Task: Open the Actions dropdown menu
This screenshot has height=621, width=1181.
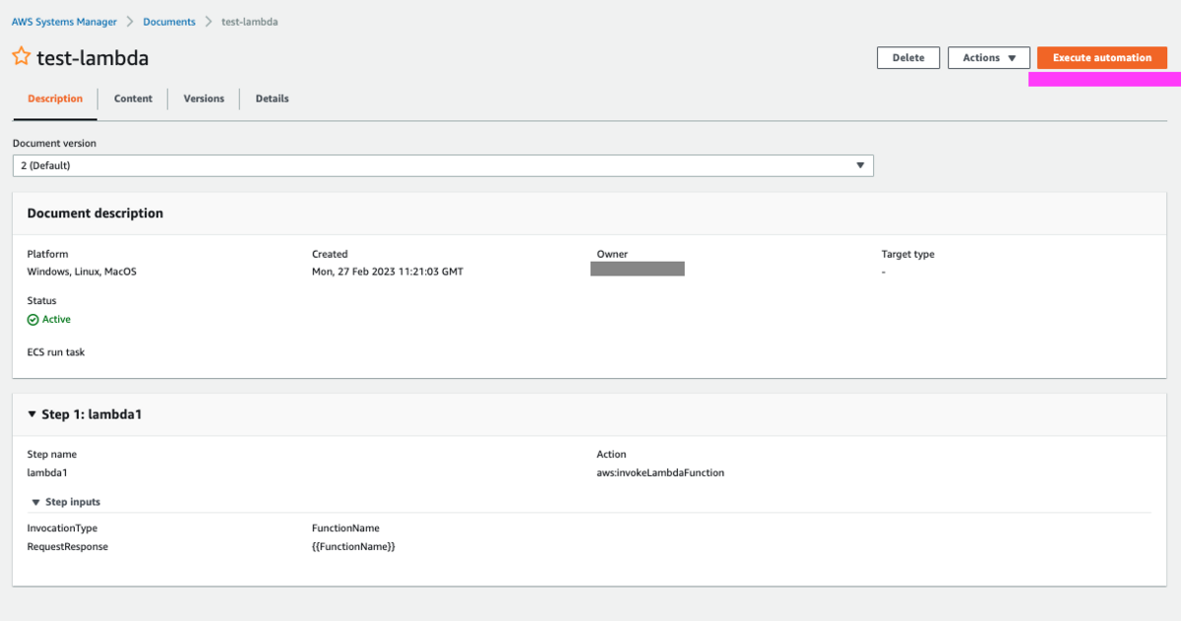Action: pyautogui.click(x=989, y=58)
